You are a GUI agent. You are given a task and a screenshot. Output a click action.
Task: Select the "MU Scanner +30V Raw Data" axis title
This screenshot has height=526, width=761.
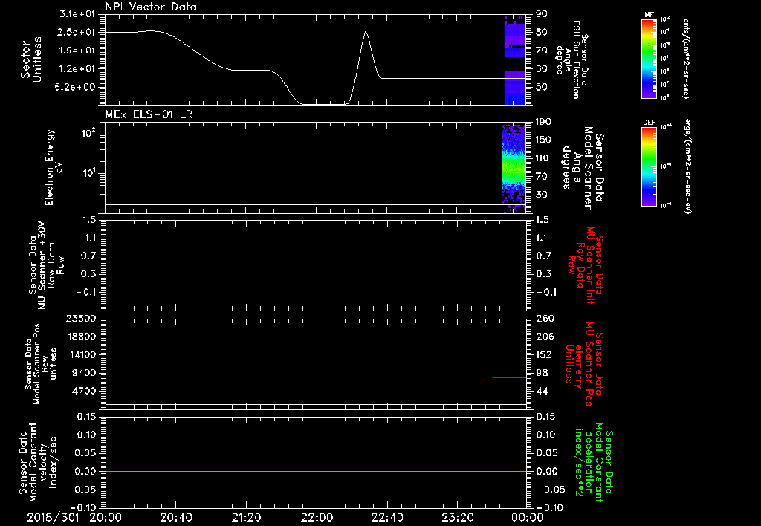[x=47, y=265]
